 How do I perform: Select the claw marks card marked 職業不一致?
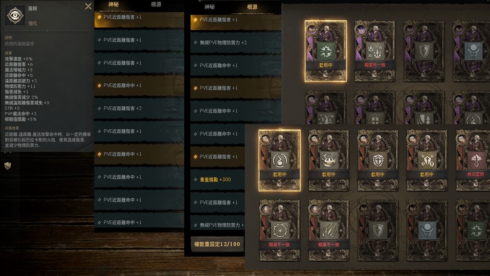pos(329,231)
